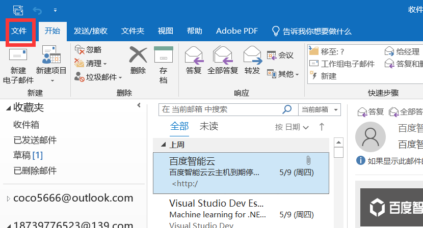The width and height of the screenshot is (423, 228).
Task: Open the Customize Quick Access Toolbar dropdown
Action: pos(55,10)
